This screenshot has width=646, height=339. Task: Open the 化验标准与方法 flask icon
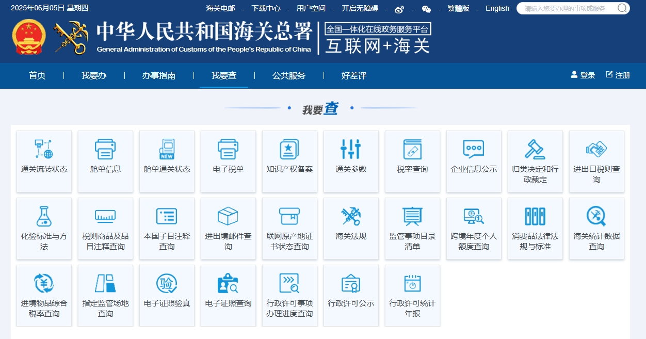[44, 216]
